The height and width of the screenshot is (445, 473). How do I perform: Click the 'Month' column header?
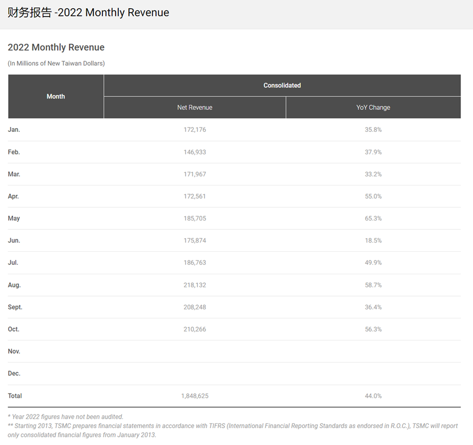56,96
